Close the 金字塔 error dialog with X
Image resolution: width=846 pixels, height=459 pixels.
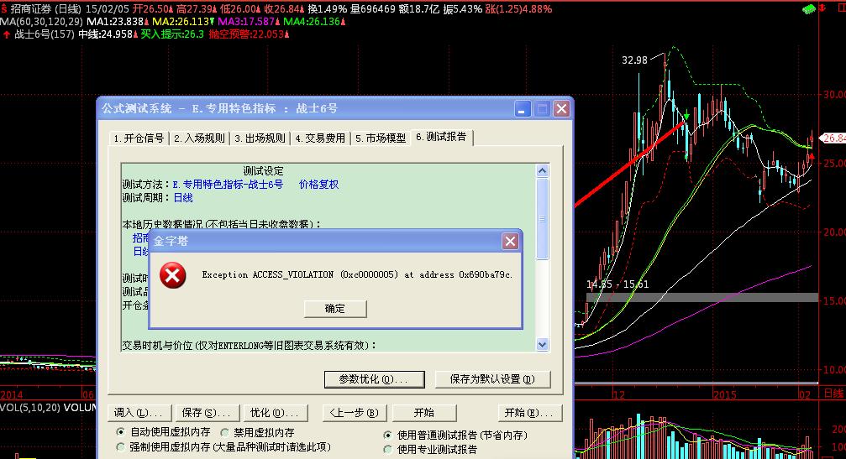click(x=510, y=242)
